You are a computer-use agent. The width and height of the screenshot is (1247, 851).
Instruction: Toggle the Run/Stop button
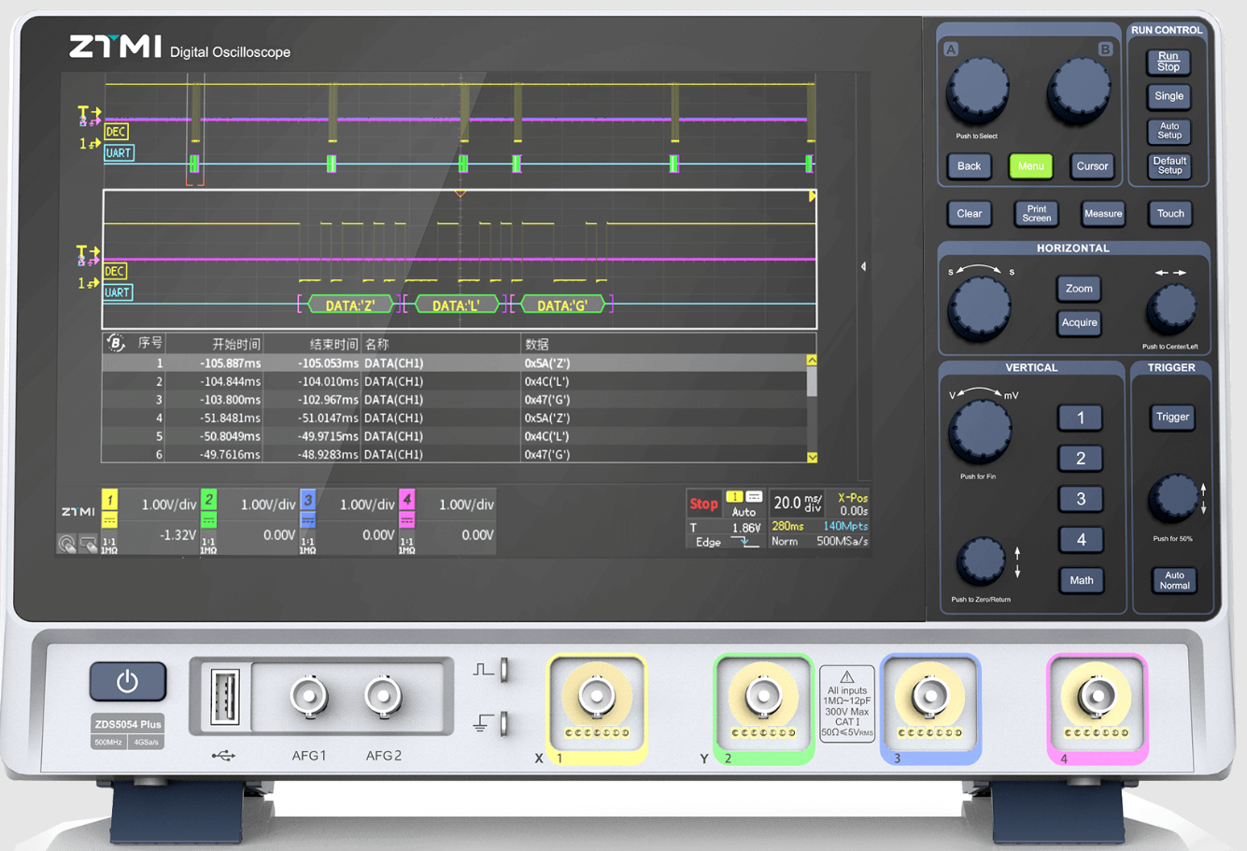1168,62
